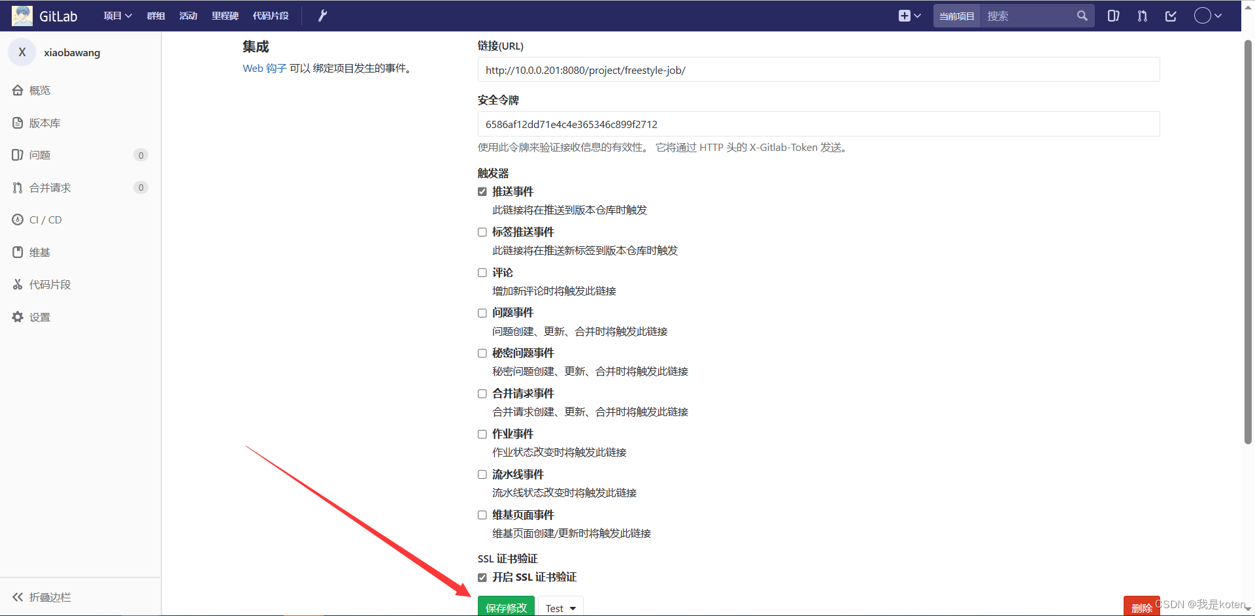Viewport: 1255px width, 616px height.
Task: Check the 流水线事件 checkbox
Action: click(482, 475)
